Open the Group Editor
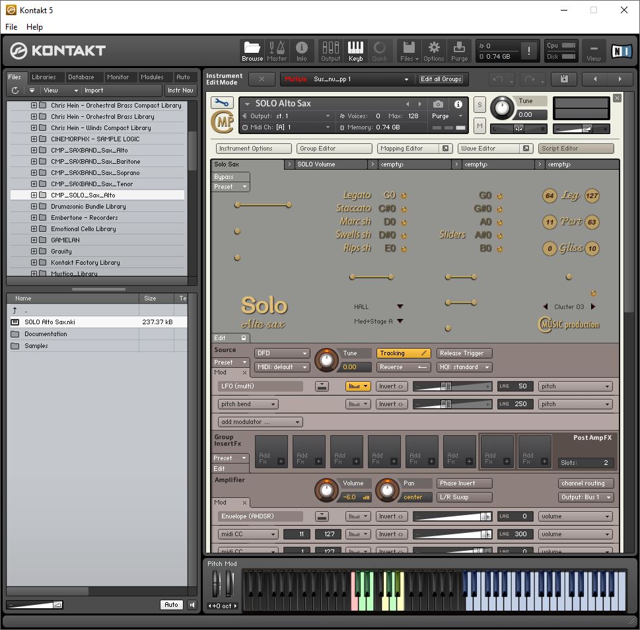 click(334, 149)
